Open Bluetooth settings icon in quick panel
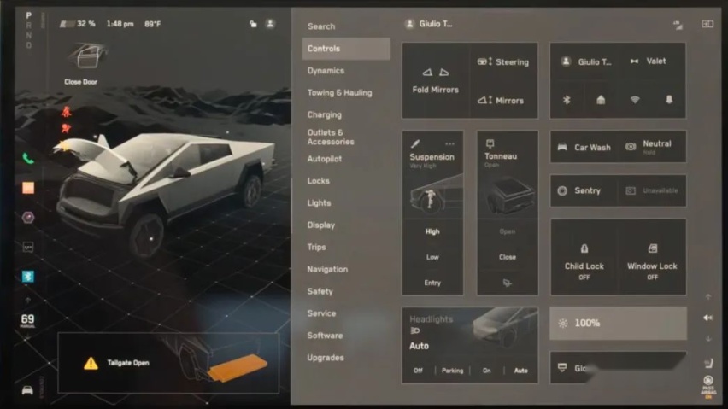Image resolution: width=728 pixels, height=409 pixels. click(x=567, y=100)
